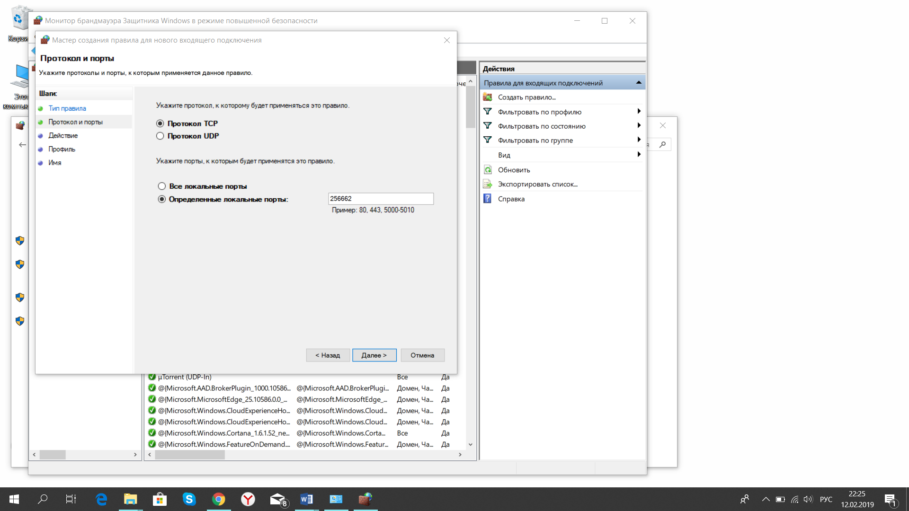Open the 'Вид' actions menu item
The width and height of the screenshot is (909, 511).
click(504, 155)
